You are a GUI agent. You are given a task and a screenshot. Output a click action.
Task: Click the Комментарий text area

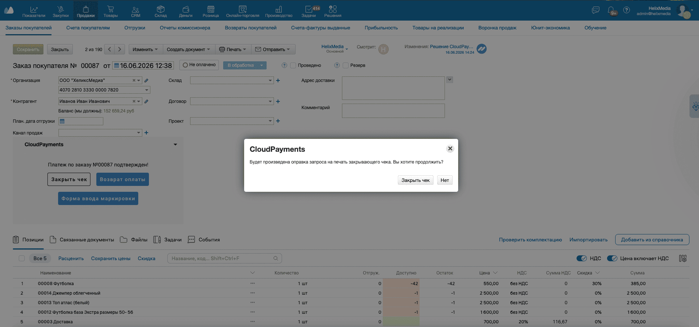(x=393, y=111)
